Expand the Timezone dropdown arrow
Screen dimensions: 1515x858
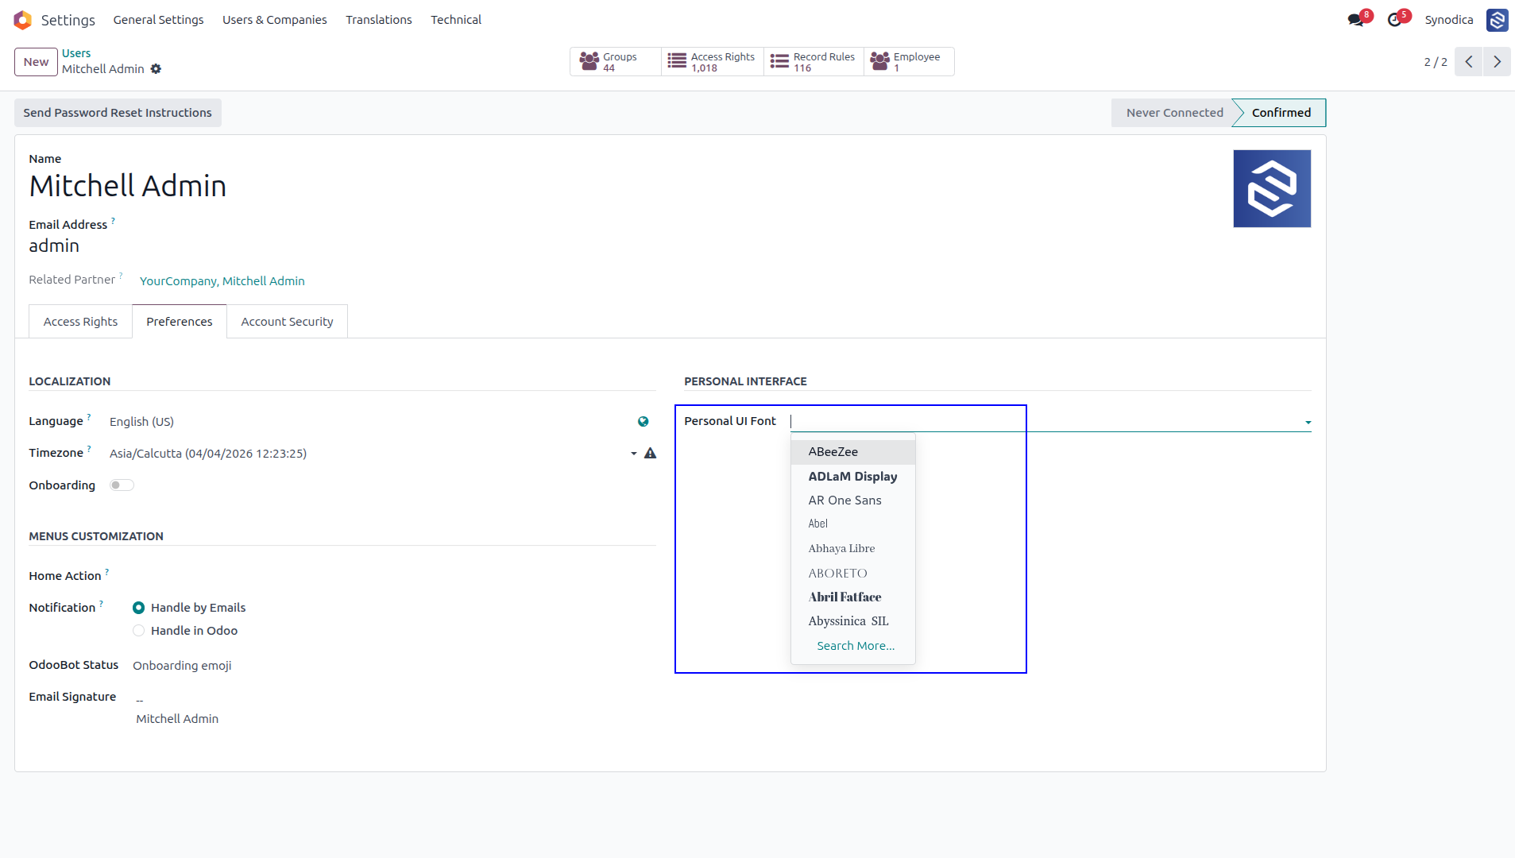click(633, 454)
